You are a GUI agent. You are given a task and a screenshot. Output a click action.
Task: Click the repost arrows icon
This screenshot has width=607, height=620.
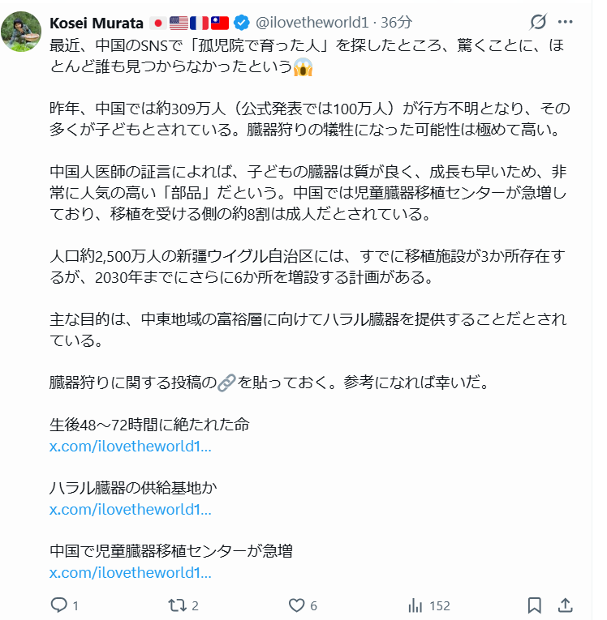click(176, 605)
